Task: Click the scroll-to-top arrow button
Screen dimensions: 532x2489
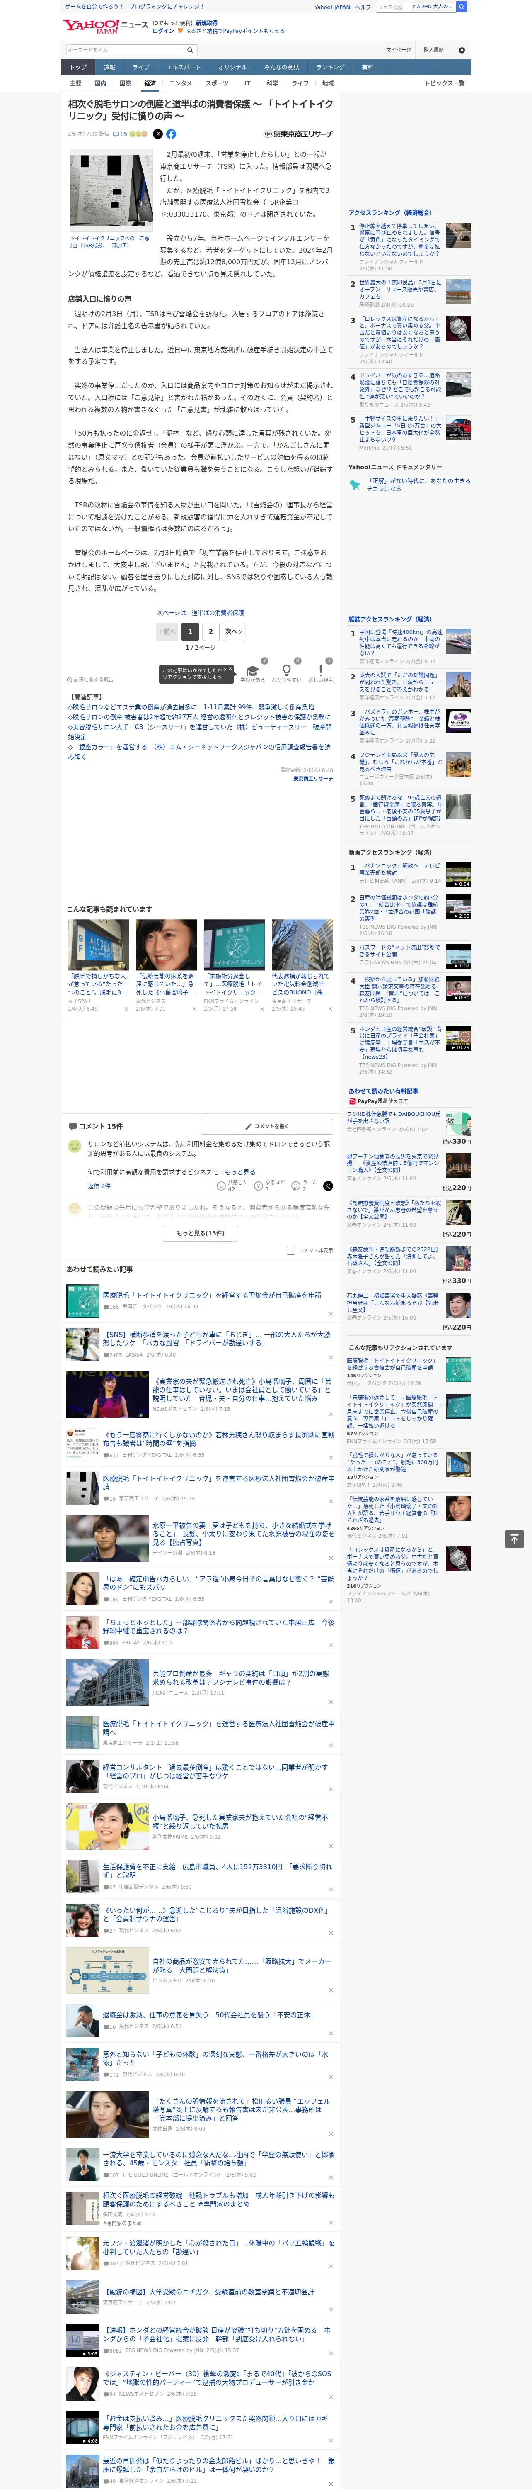Action: [515, 1538]
